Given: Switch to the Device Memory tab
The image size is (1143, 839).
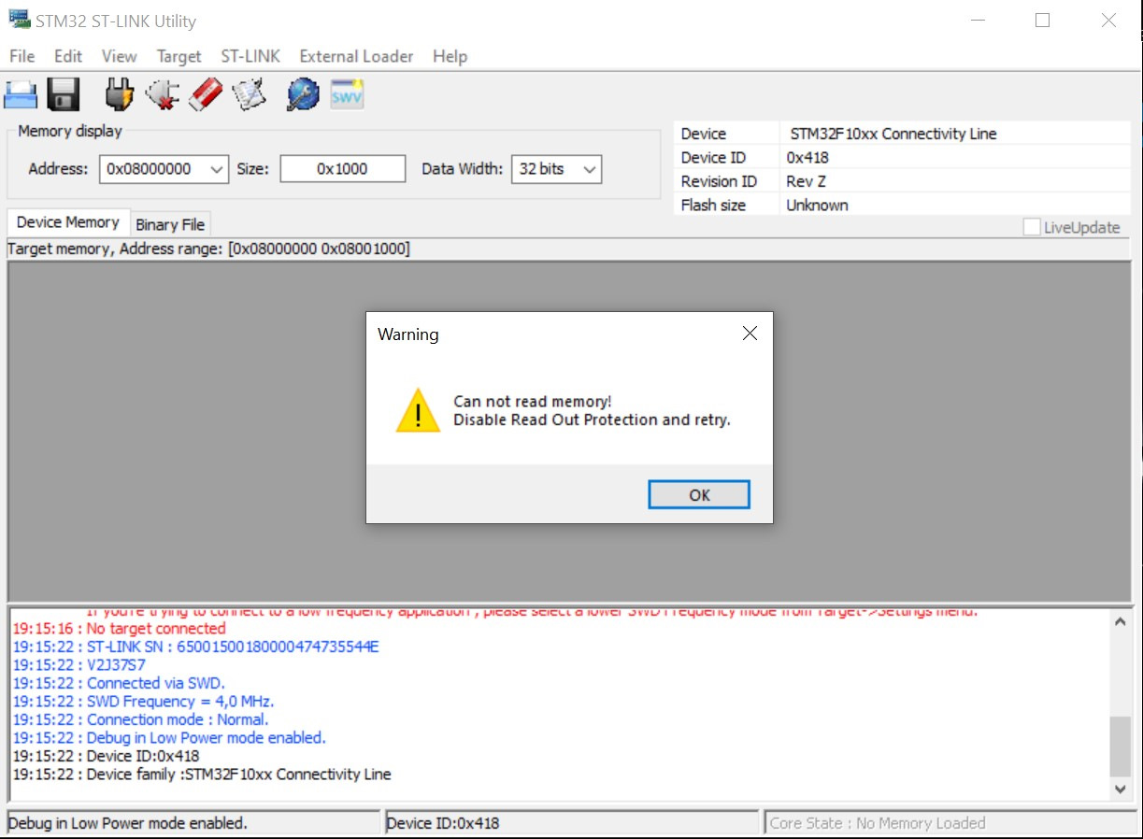Looking at the screenshot, I should tap(68, 222).
